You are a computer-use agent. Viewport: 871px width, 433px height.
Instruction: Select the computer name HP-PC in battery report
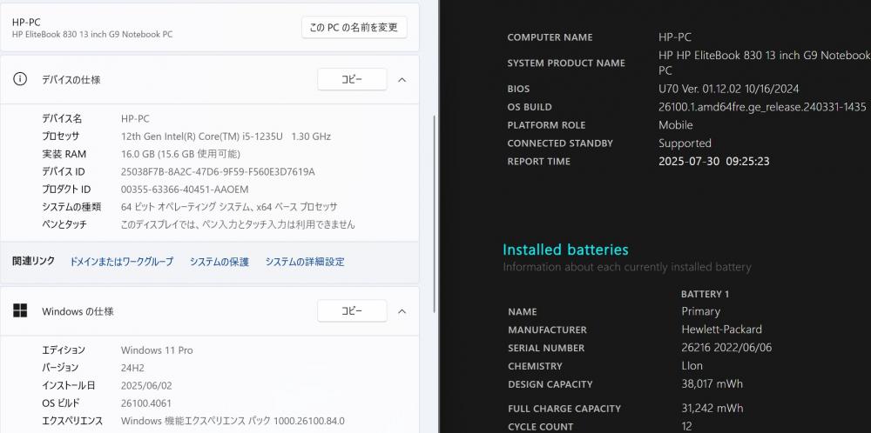[675, 37]
